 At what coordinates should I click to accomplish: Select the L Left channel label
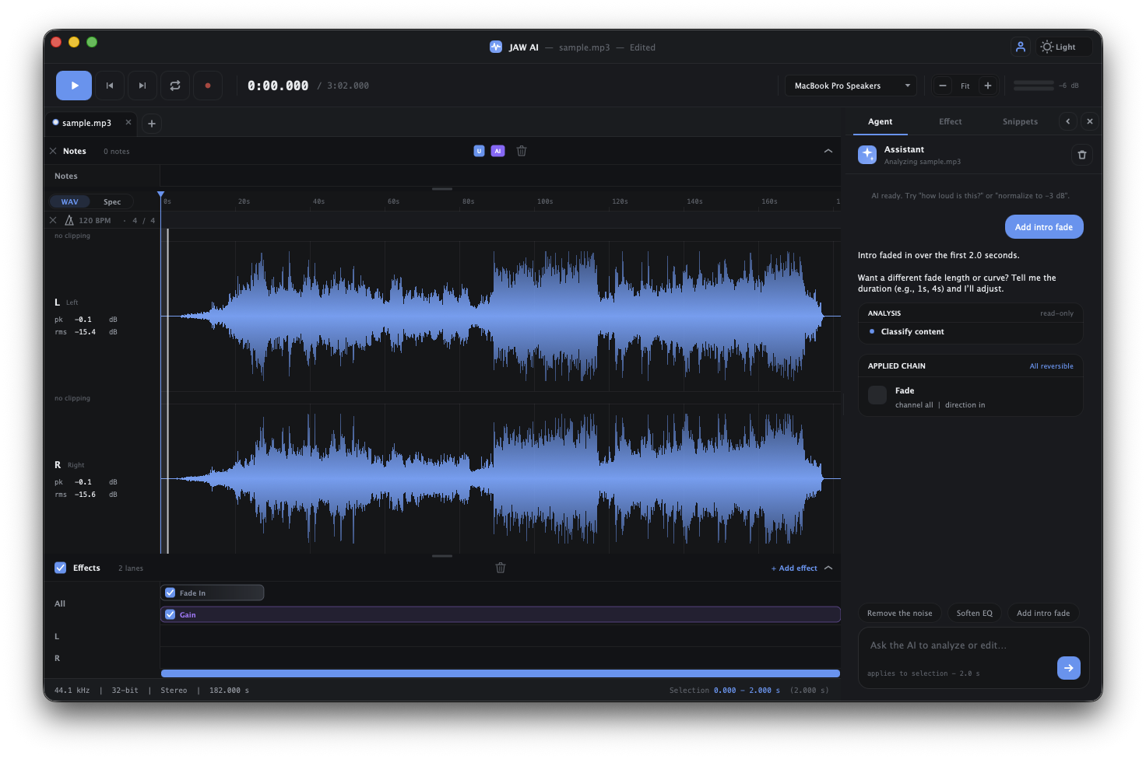[66, 303]
